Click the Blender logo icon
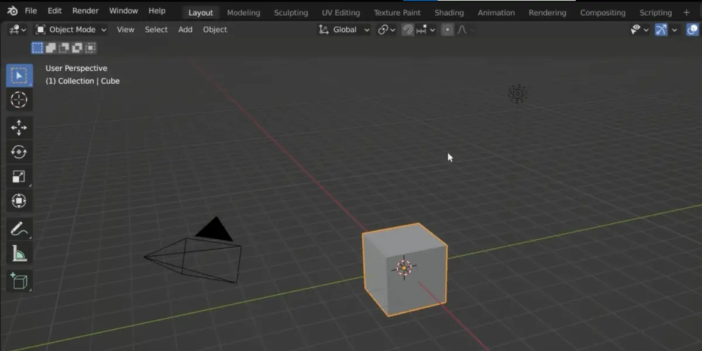This screenshot has height=351, width=702. [x=12, y=11]
